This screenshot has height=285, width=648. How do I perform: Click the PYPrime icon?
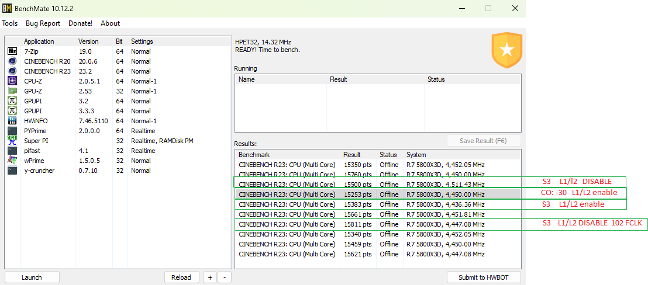pos(12,131)
